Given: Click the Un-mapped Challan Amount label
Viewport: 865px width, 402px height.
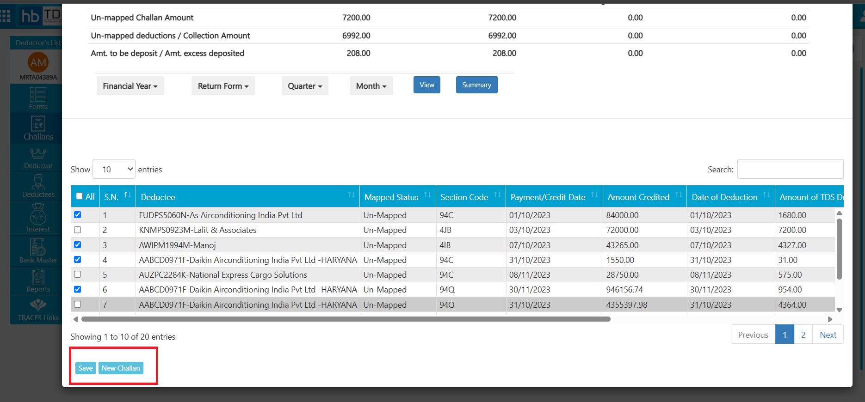Looking at the screenshot, I should click(142, 18).
